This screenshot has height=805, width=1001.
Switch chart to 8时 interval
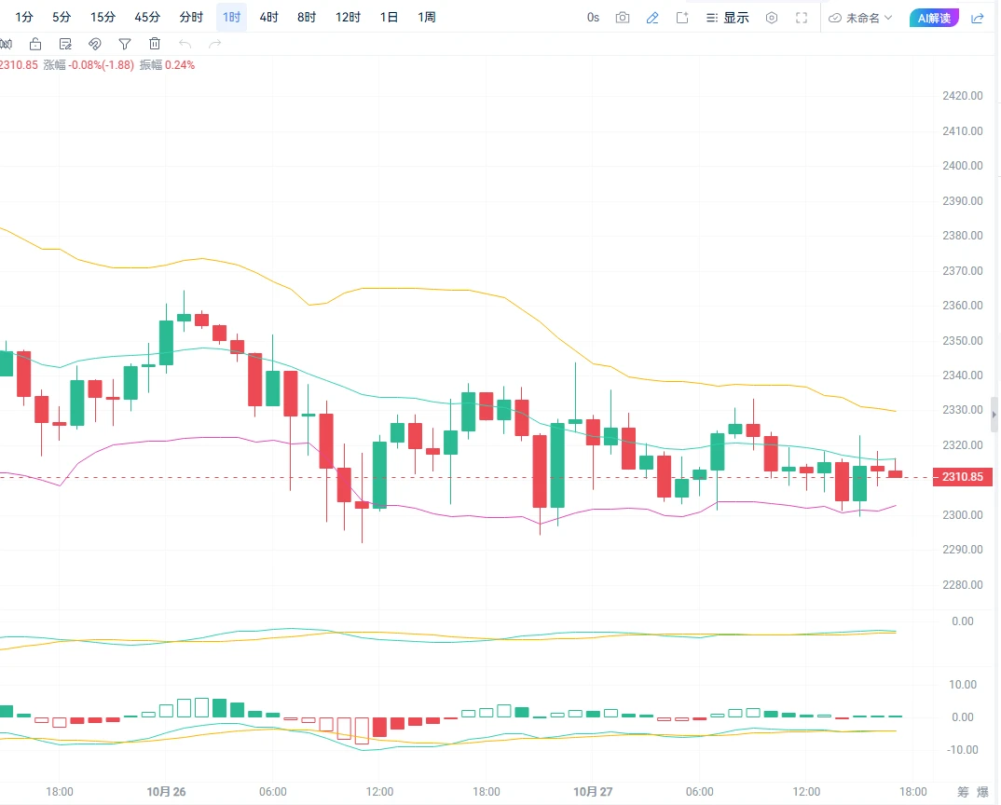(307, 17)
